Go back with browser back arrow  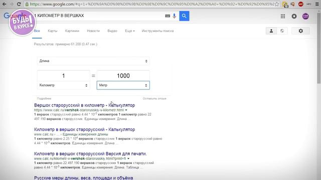tap(5, 4)
